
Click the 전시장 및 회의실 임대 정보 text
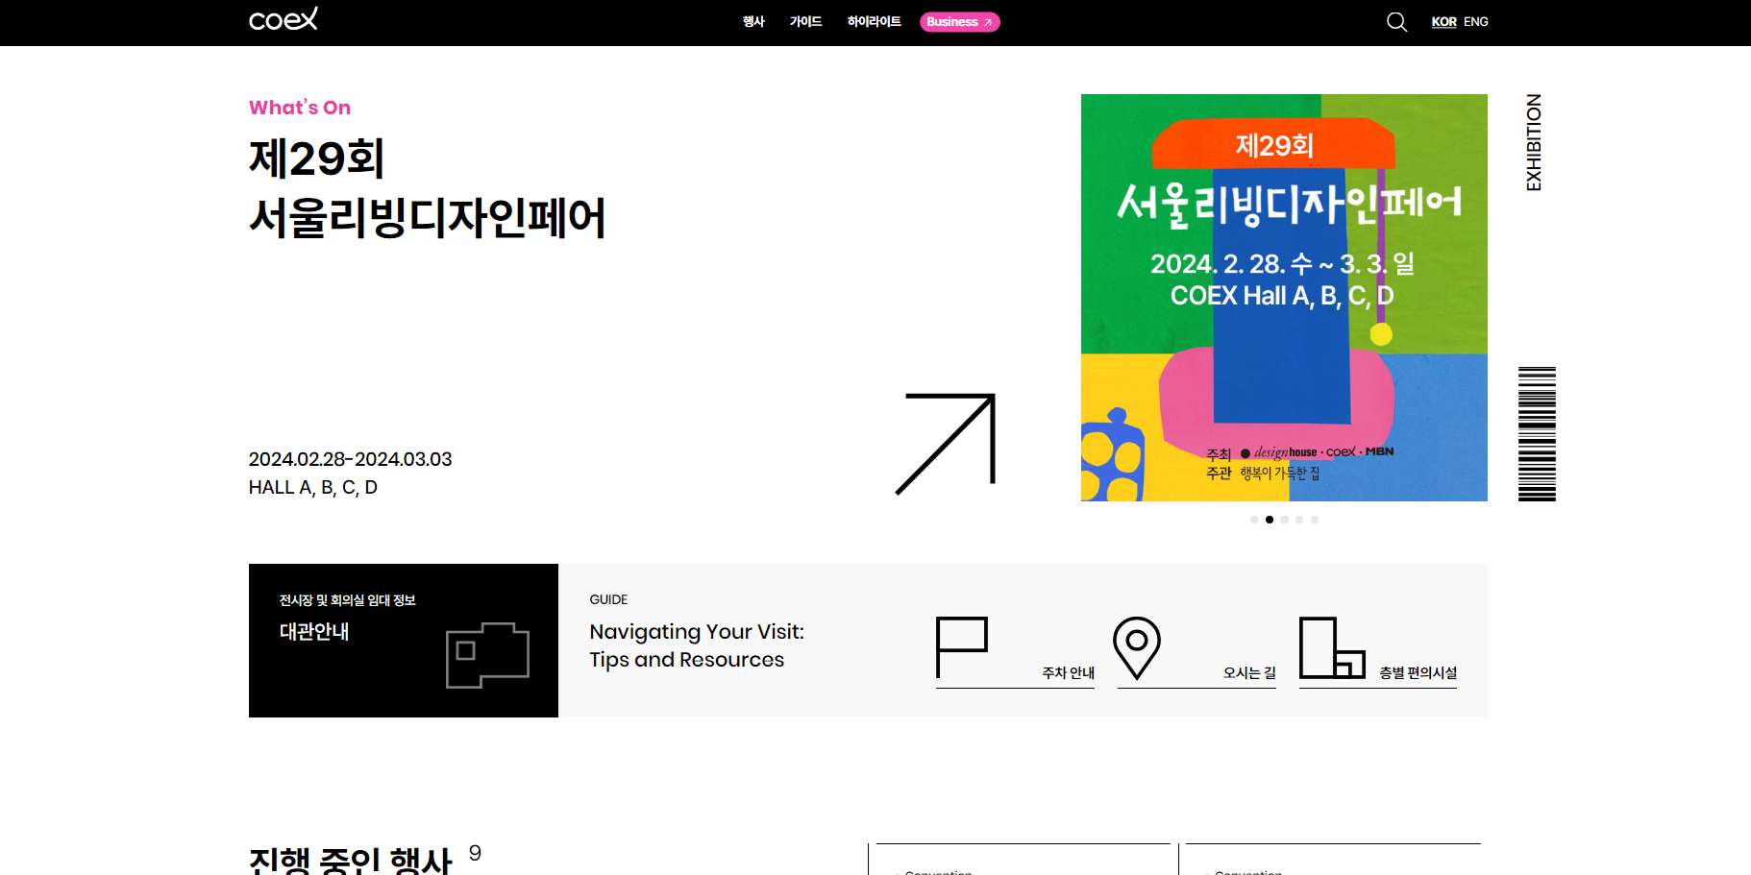pos(347,600)
